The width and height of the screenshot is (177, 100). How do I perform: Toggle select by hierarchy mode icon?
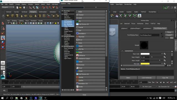pos(30,7)
